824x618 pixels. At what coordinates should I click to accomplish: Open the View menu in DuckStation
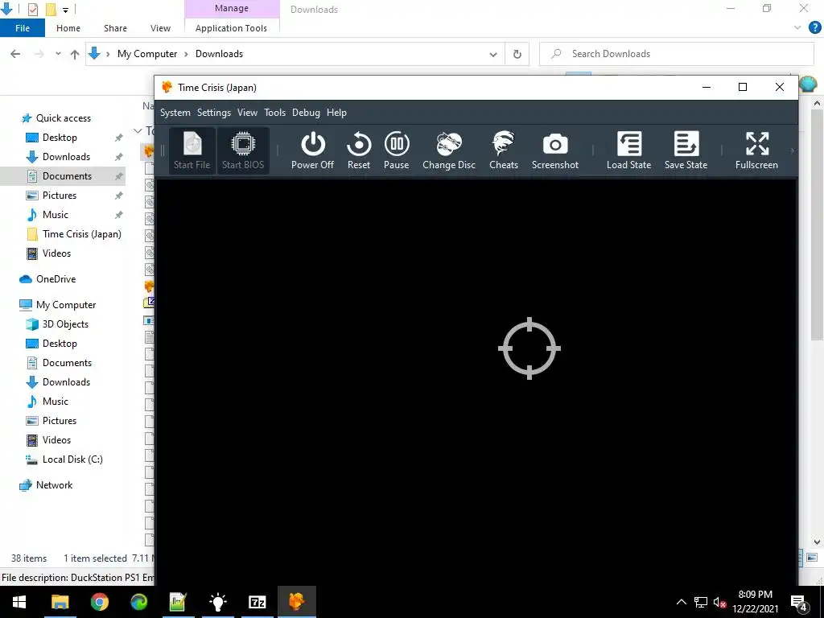(247, 113)
